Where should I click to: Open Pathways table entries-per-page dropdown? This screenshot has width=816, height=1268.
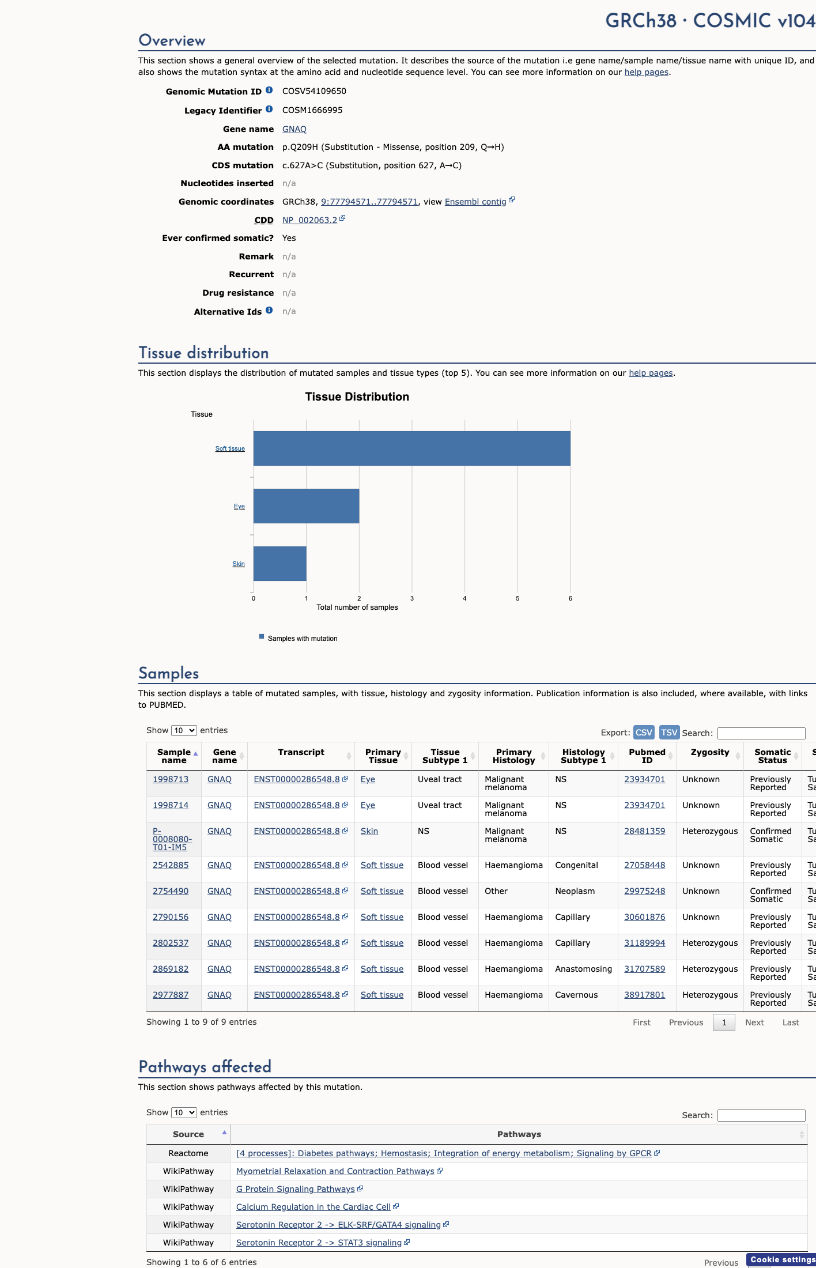184,1112
